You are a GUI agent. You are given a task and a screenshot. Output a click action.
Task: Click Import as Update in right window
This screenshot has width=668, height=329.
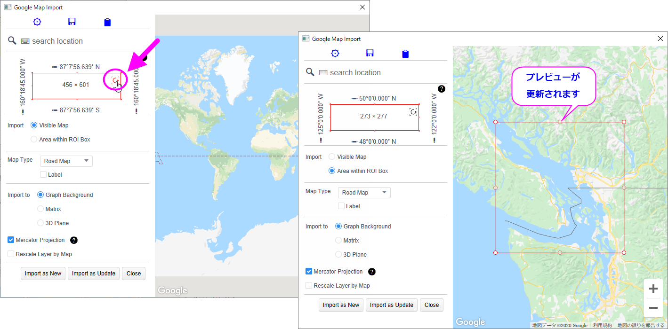tap(392, 305)
